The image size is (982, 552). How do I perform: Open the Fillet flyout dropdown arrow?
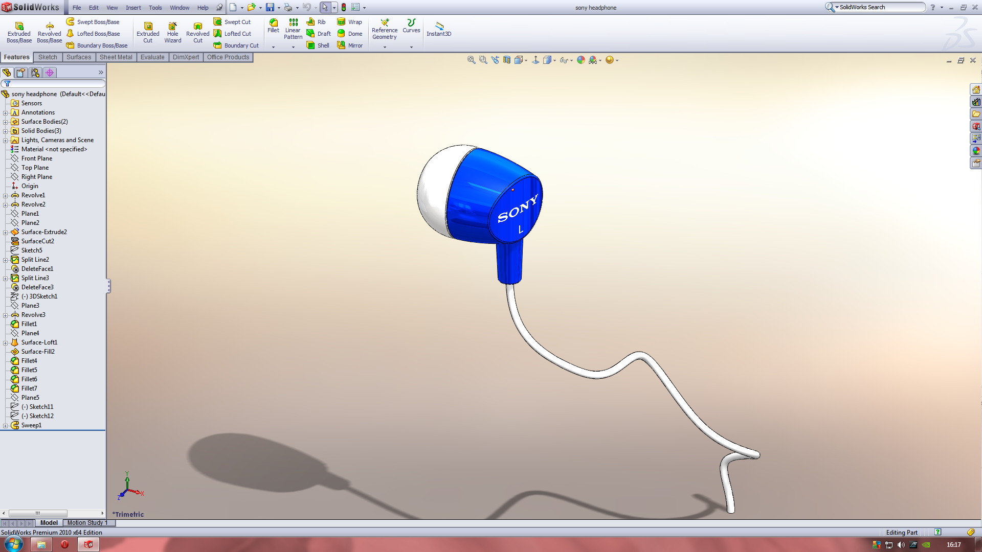(x=273, y=47)
